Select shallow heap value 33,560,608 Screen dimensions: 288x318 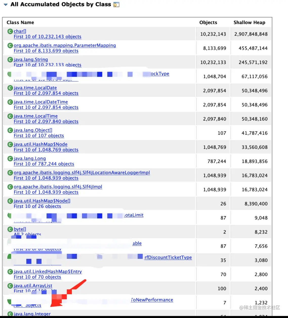point(254,147)
